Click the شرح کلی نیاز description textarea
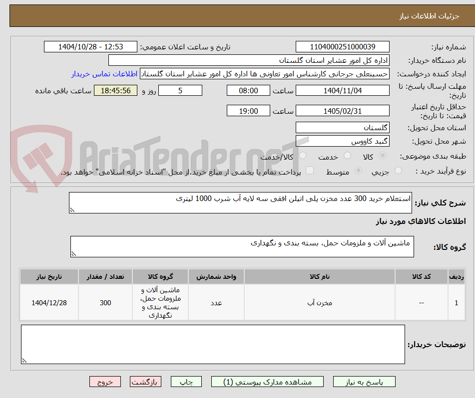The image size is (475, 398). tap(240, 202)
